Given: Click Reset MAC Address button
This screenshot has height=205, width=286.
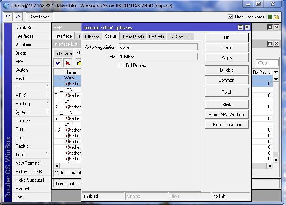Looking at the screenshot, I should pos(227,115).
